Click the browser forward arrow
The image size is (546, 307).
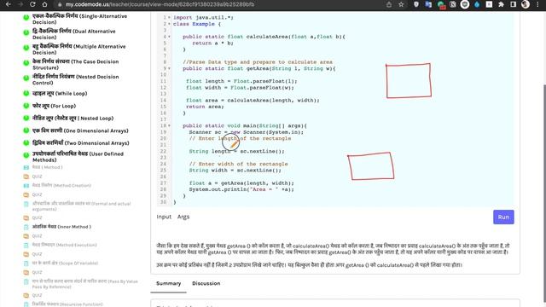[20, 4]
